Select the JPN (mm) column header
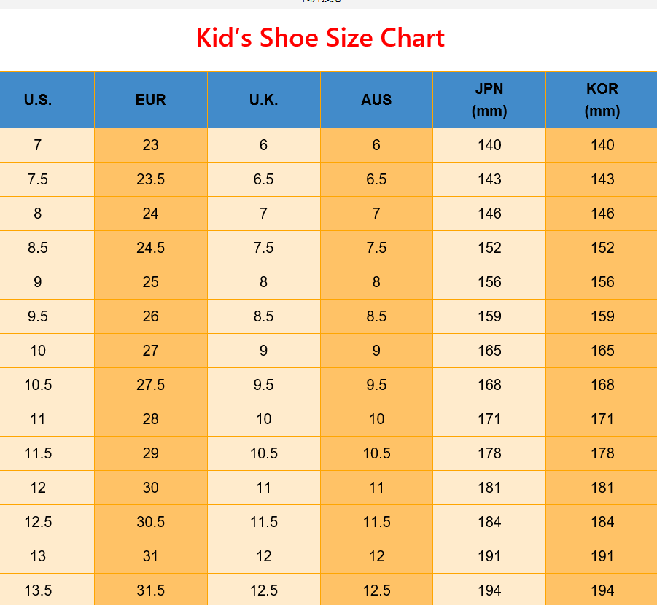This screenshot has height=605, width=657. pos(489,100)
